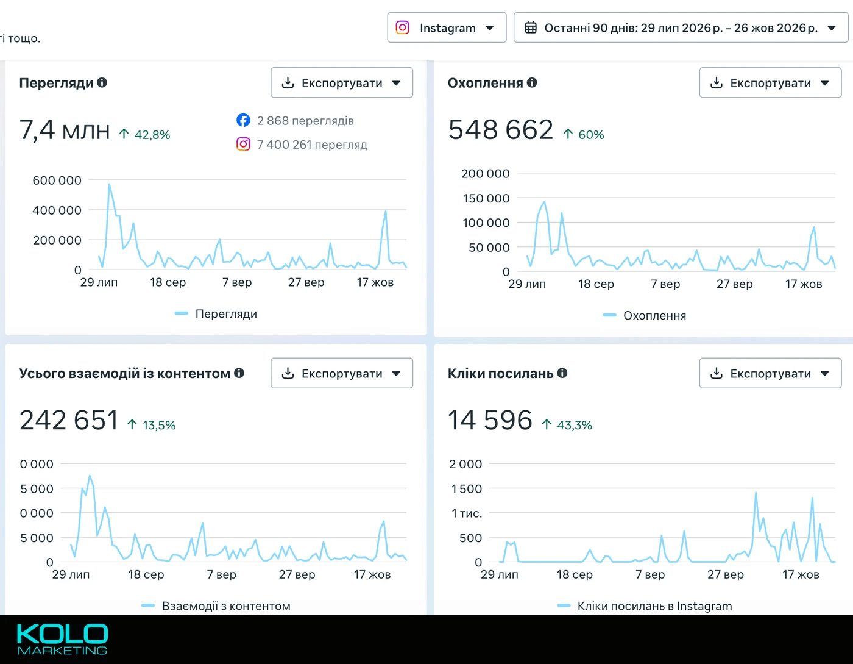Click the 43,3% growth indicator
Image resolution: width=853 pixels, height=664 pixels.
[x=567, y=425]
